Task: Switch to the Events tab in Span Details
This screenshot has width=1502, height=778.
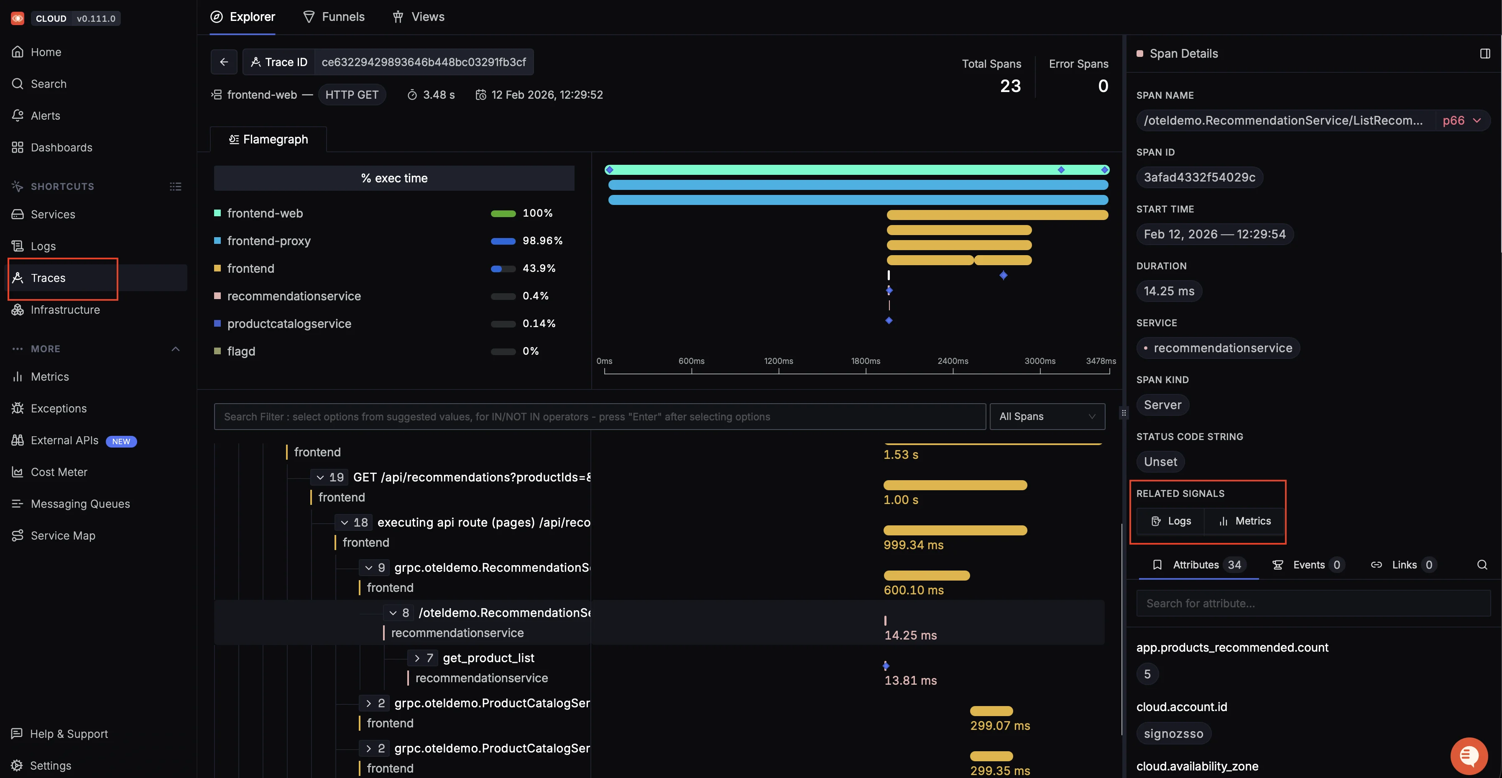Action: point(1308,565)
